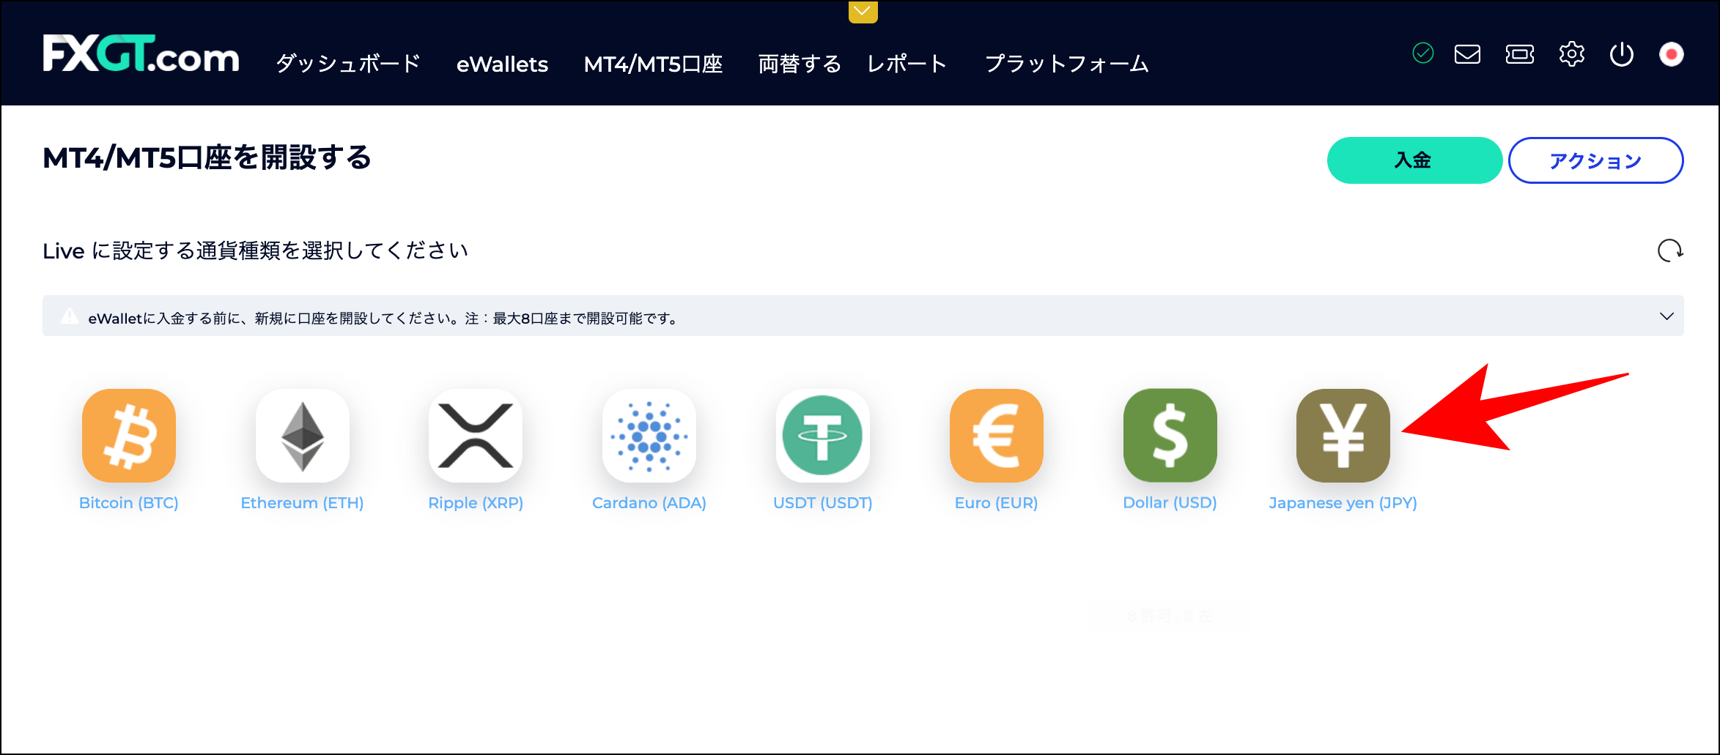Viewport: 1720px width, 755px height.
Task: Click the logout power icon
Action: pyautogui.click(x=1622, y=53)
